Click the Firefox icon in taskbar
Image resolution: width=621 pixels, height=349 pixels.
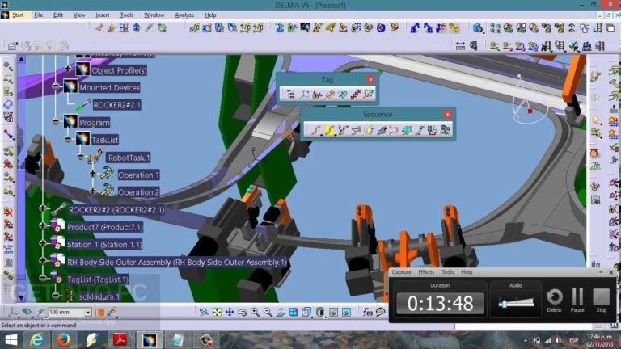[x=63, y=340]
